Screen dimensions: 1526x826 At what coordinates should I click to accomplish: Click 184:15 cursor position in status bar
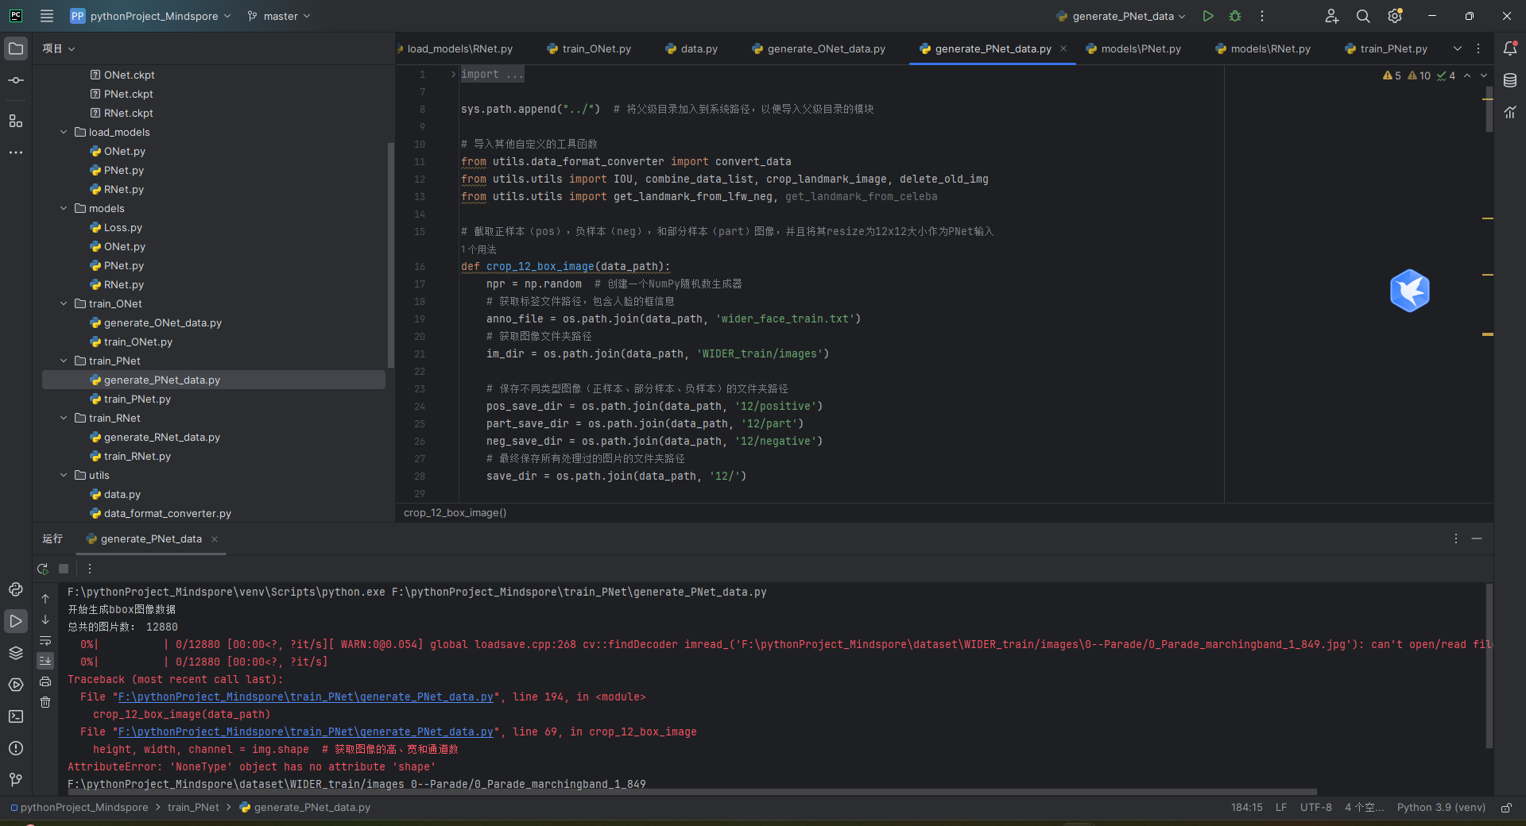[1247, 807]
